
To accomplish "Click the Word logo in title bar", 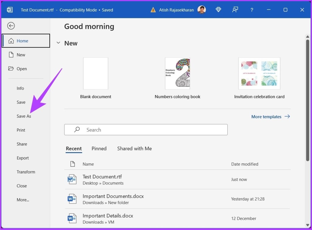I will 10,10.
